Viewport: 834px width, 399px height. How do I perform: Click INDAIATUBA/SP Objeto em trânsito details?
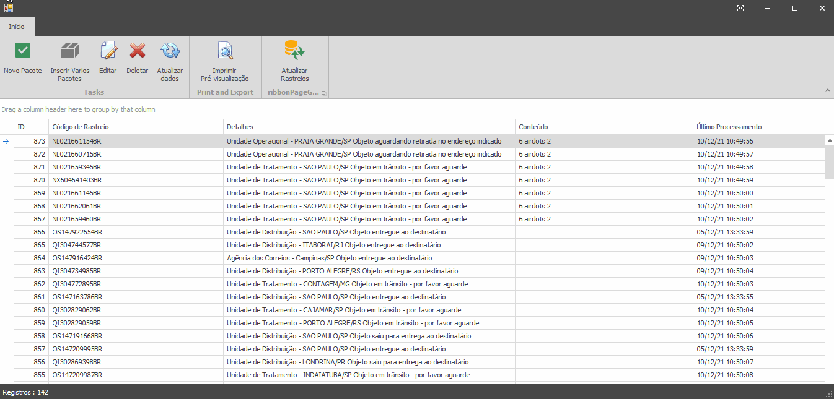pos(369,375)
